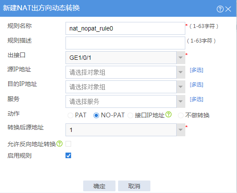Click help icon beside 接口IP地址 option

coord(168,114)
